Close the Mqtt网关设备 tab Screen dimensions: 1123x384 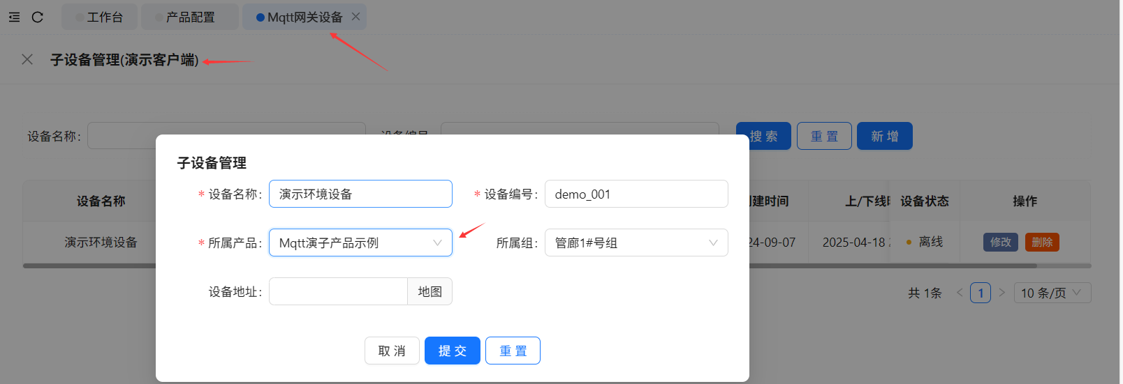355,17
